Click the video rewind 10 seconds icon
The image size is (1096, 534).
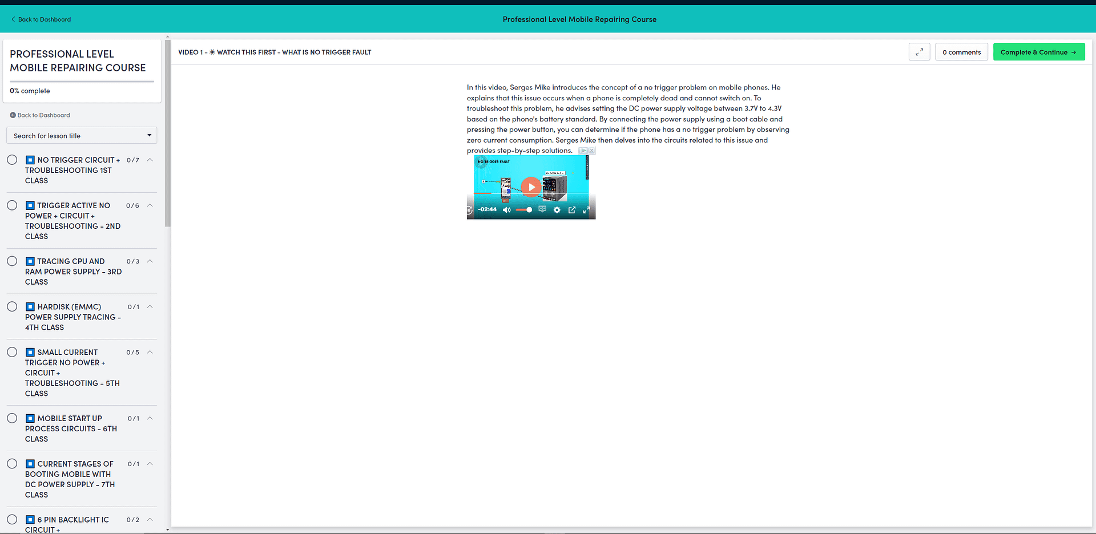click(469, 210)
